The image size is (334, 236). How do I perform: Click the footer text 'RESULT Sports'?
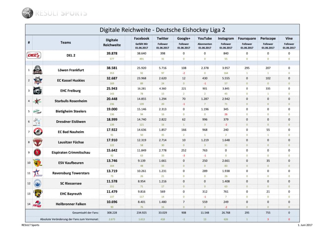(x=30, y=225)
